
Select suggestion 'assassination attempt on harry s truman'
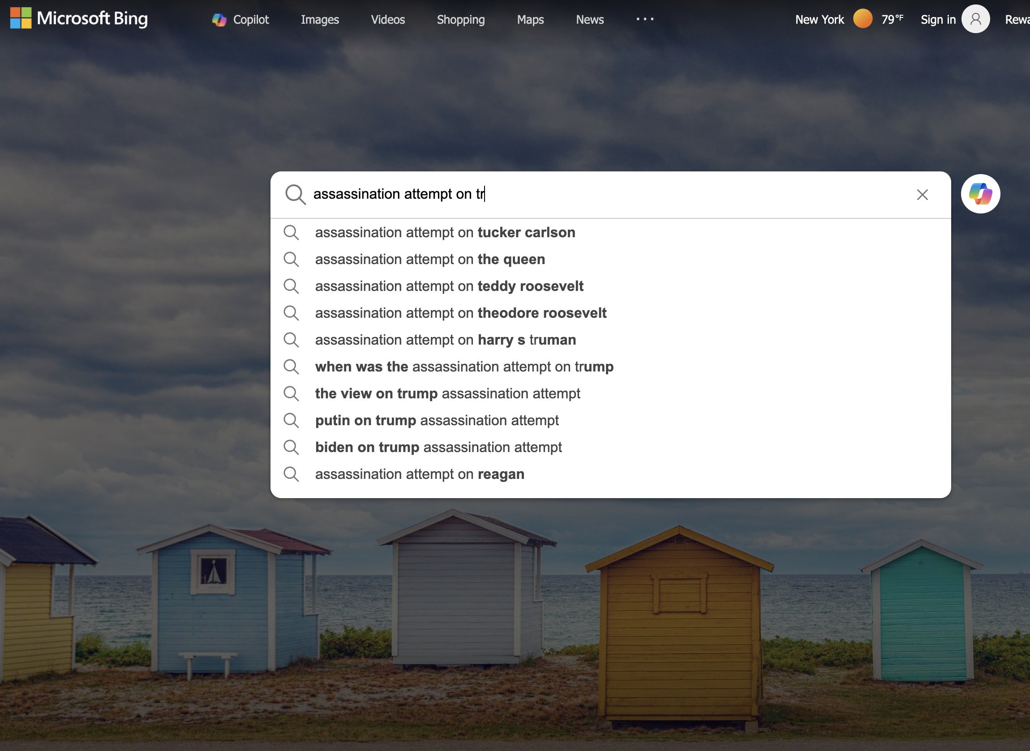(610, 340)
